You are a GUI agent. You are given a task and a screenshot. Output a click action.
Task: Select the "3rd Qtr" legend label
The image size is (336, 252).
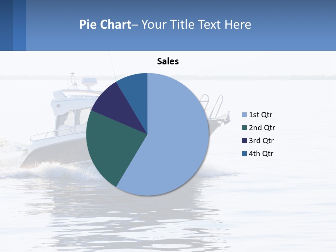click(x=261, y=141)
